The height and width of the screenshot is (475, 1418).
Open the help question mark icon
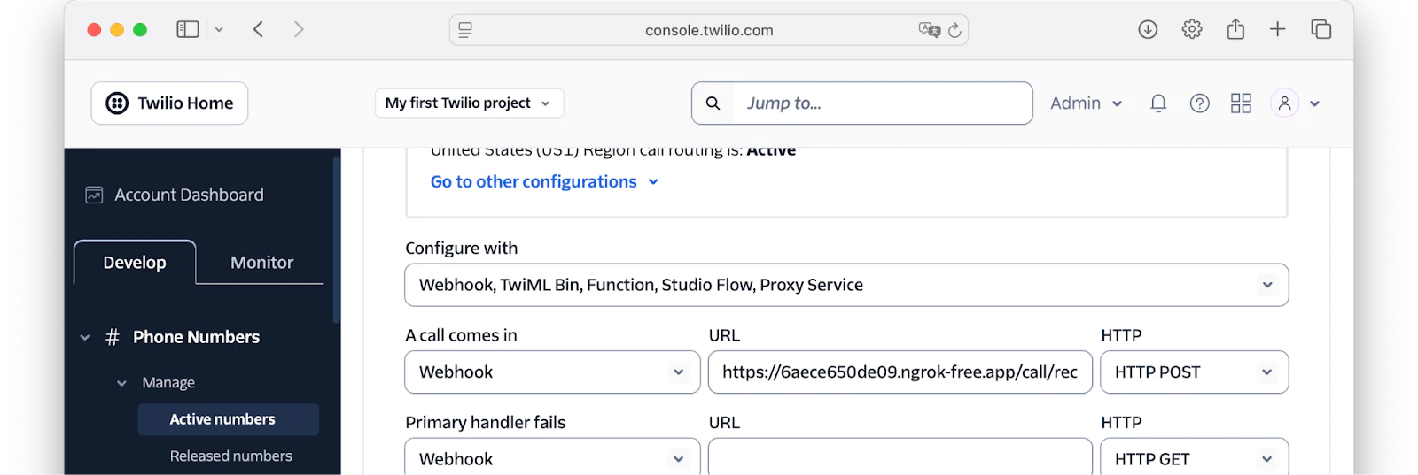(x=1199, y=103)
